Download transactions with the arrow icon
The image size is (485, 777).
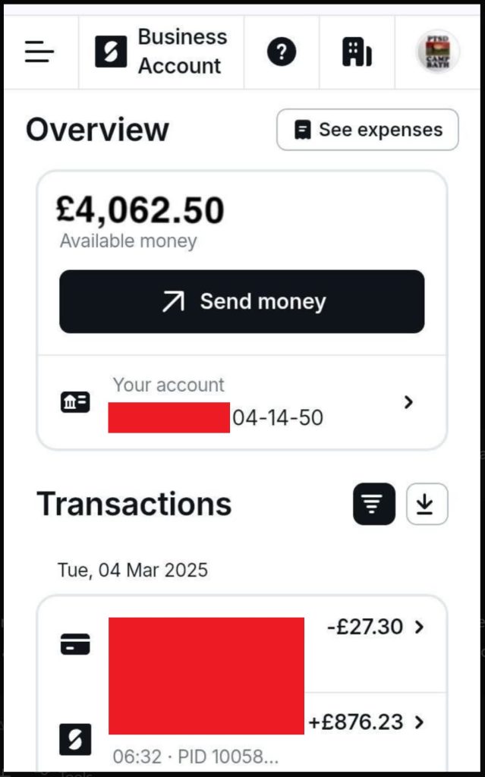pos(427,504)
